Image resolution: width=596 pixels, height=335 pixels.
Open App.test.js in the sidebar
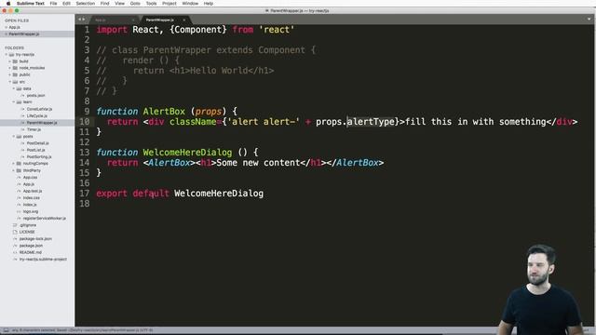pyautogui.click(x=33, y=191)
